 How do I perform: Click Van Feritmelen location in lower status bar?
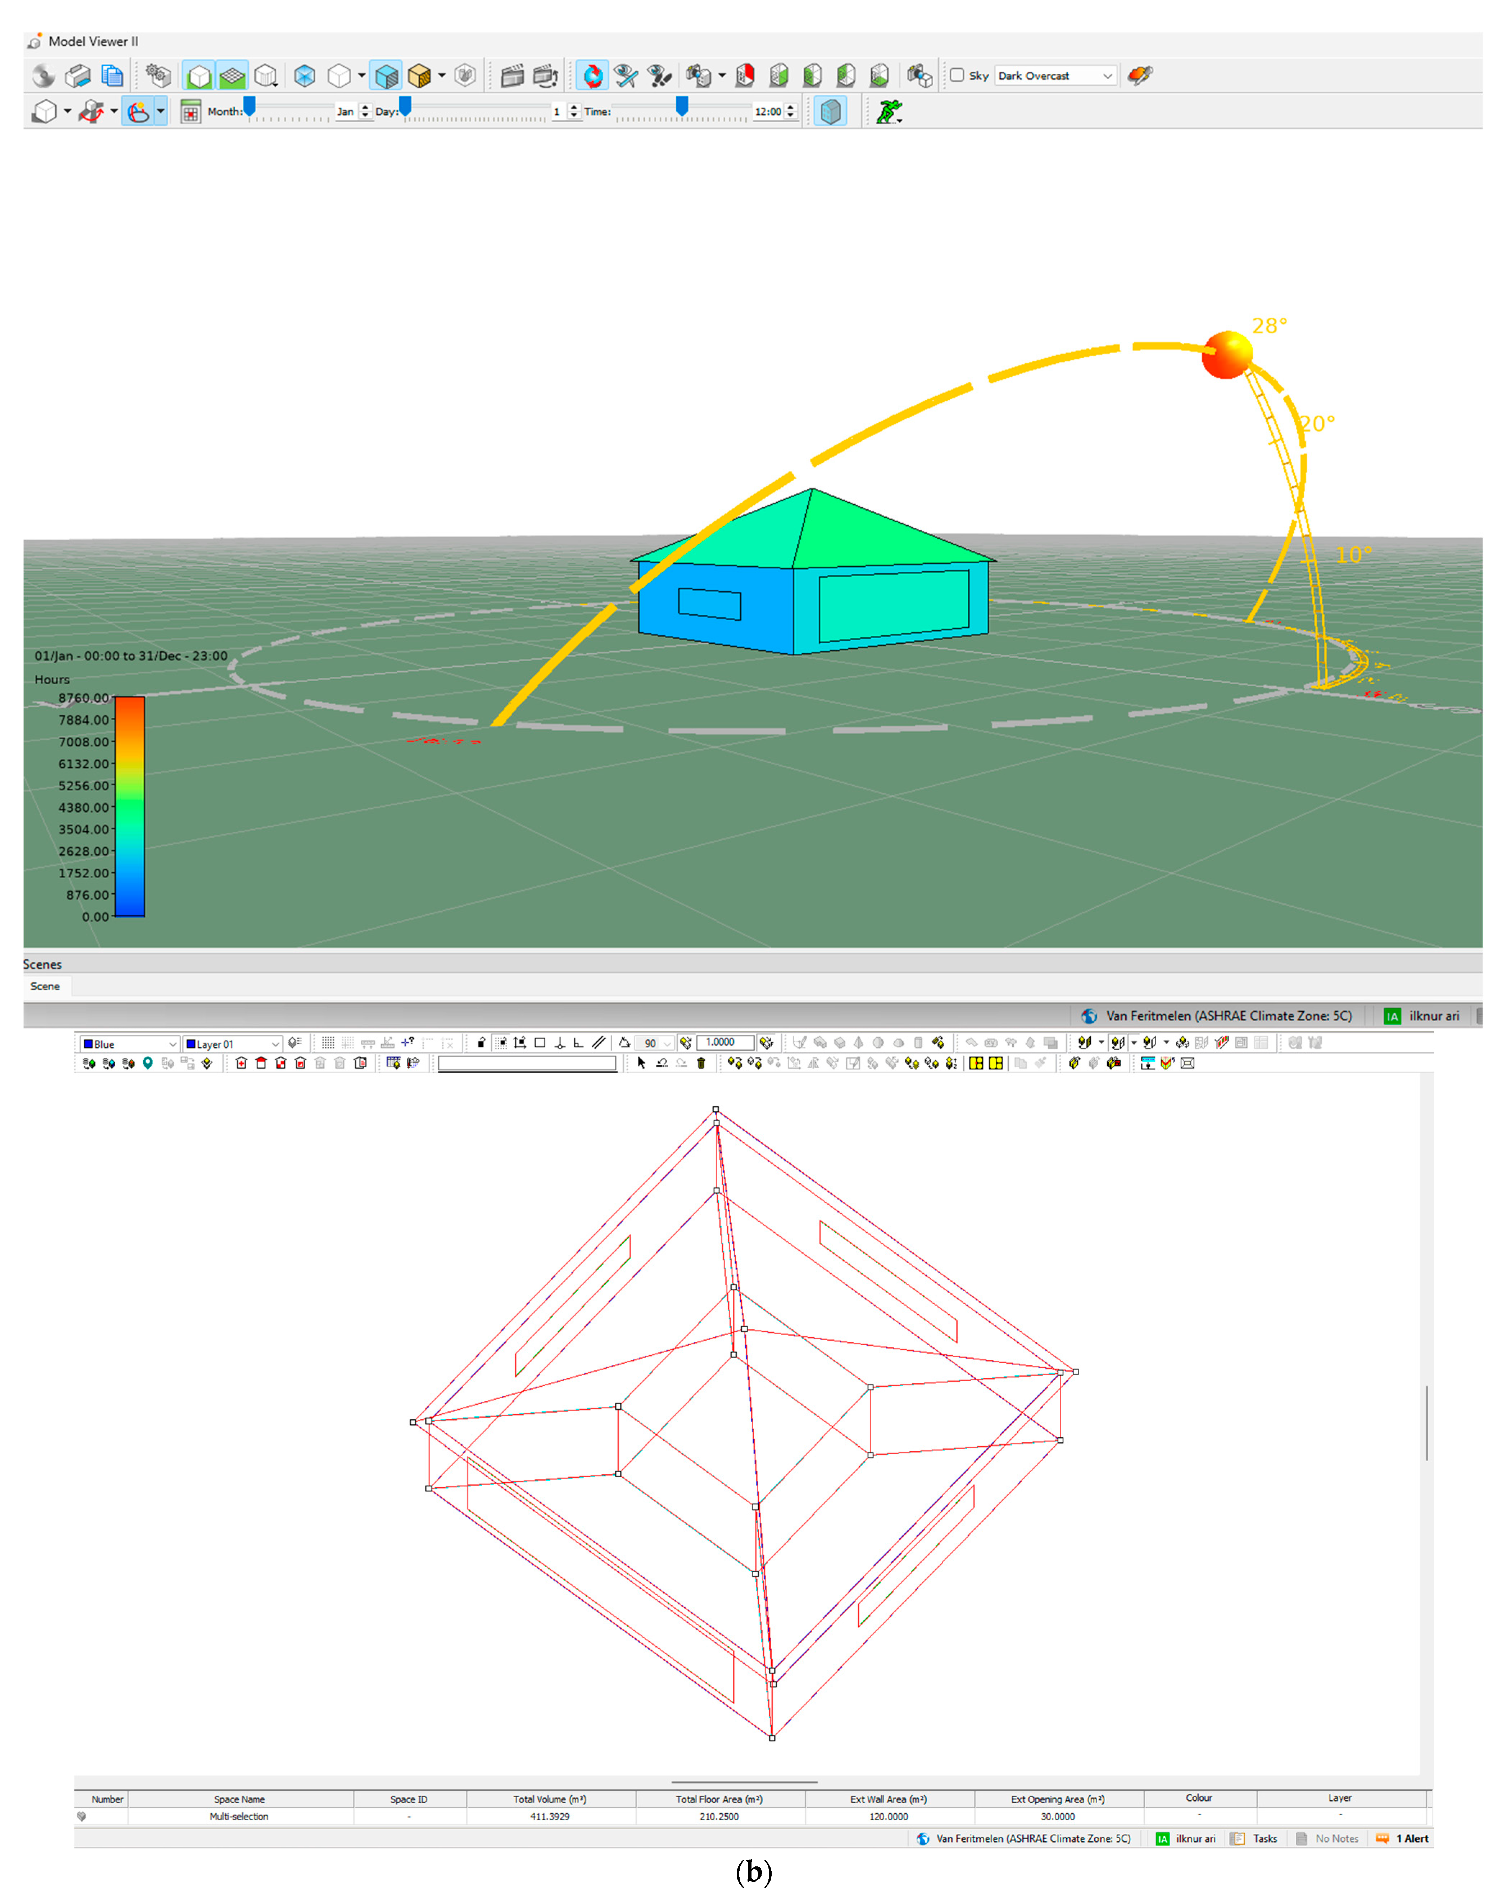pyautogui.click(x=1023, y=1839)
